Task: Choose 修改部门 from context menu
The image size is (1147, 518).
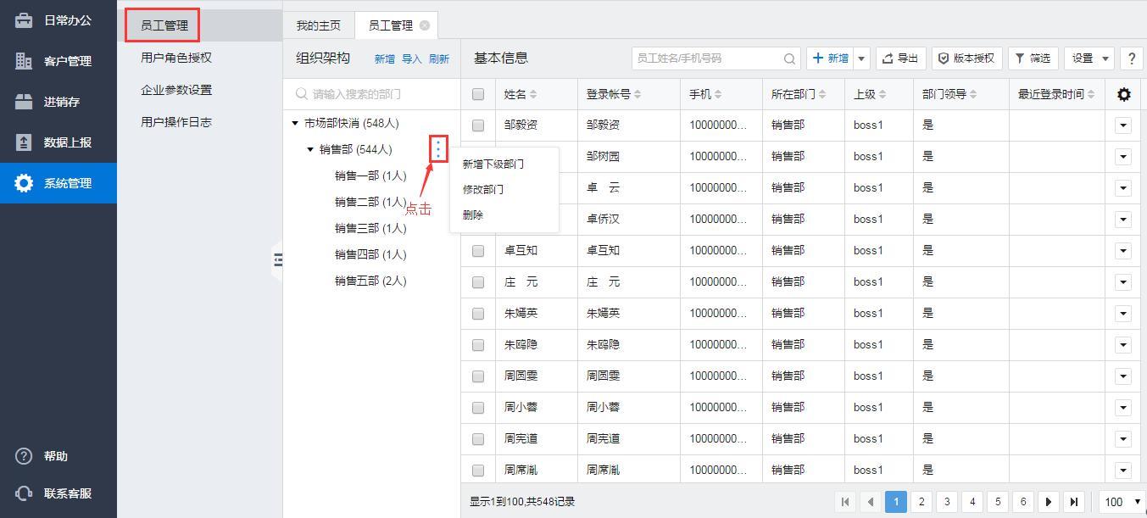Action: coord(483,189)
